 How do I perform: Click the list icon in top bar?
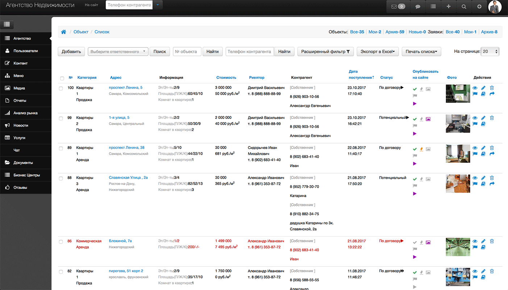[433, 7]
